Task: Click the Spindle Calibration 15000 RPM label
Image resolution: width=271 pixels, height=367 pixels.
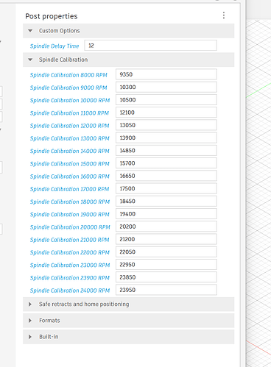Action: [70, 164]
